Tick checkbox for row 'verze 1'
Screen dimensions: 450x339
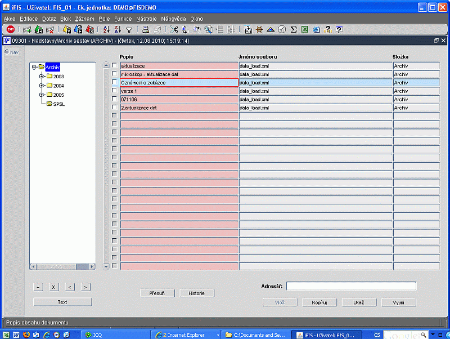point(115,91)
